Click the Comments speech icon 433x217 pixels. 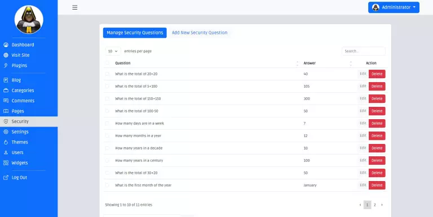tap(6, 101)
